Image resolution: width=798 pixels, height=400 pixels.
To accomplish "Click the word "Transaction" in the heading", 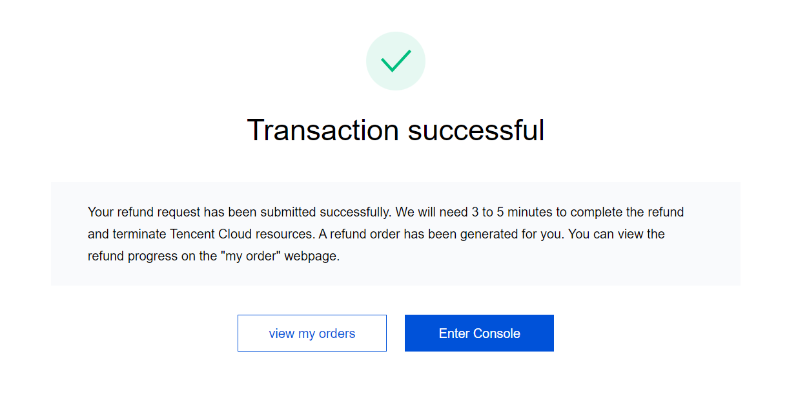I will click(x=322, y=130).
